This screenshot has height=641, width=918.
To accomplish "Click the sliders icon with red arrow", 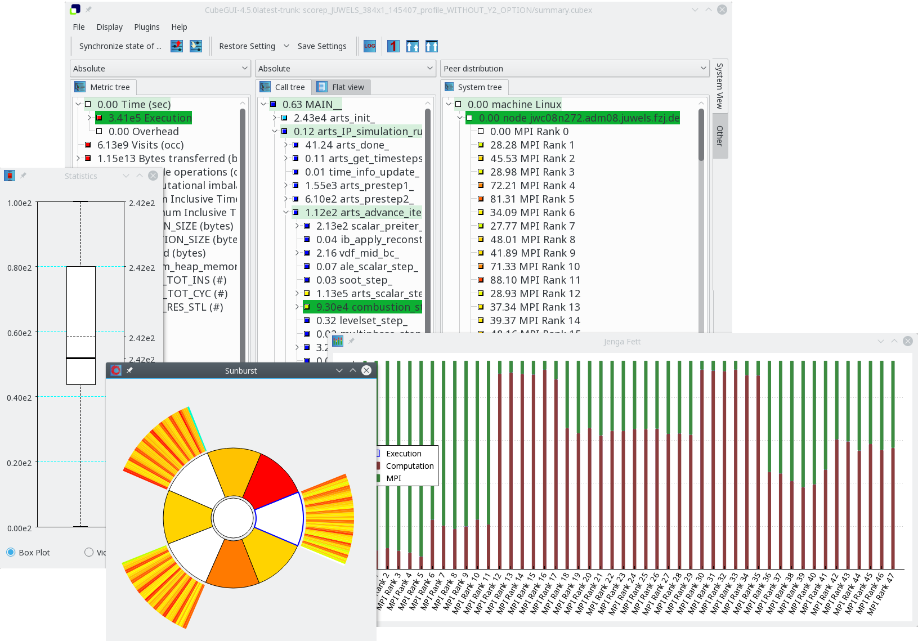I will coord(177,46).
